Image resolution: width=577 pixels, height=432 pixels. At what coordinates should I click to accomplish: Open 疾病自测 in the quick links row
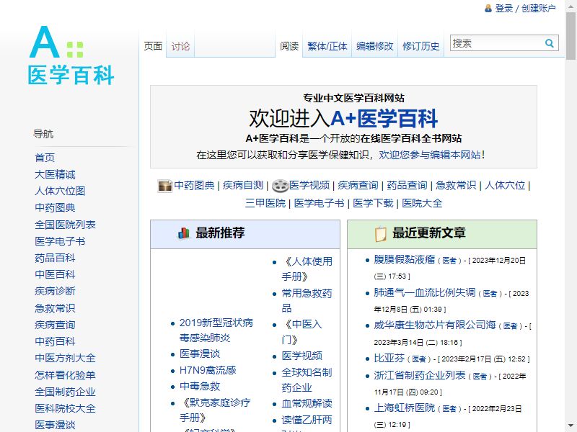(x=243, y=186)
